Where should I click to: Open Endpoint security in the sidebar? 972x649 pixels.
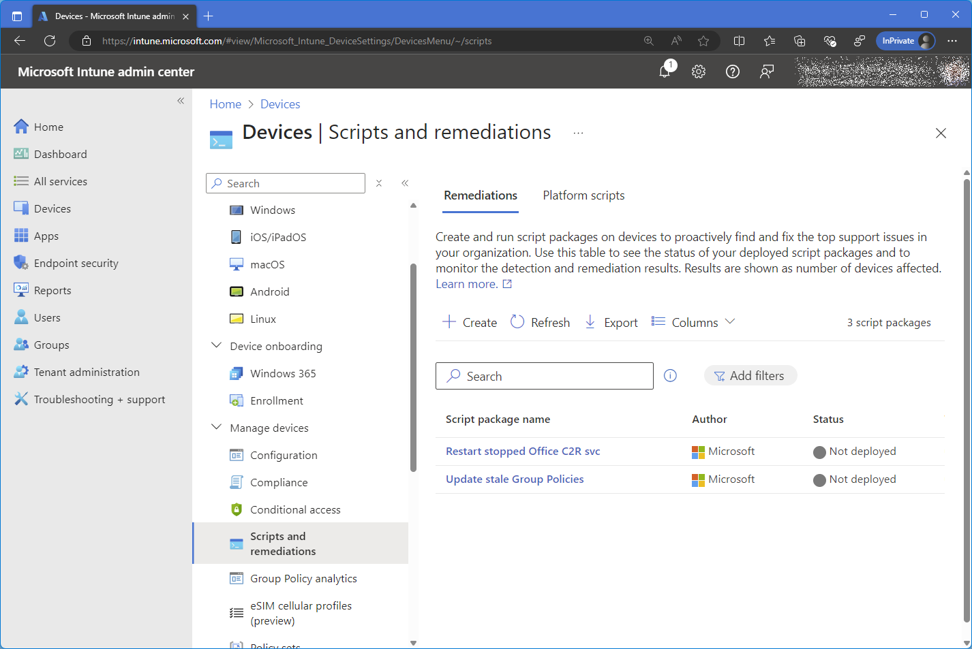tap(76, 264)
